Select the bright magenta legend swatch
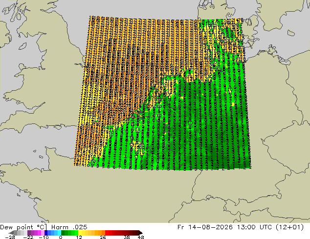The height and width of the screenshot is (239, 310). [39, 233]
